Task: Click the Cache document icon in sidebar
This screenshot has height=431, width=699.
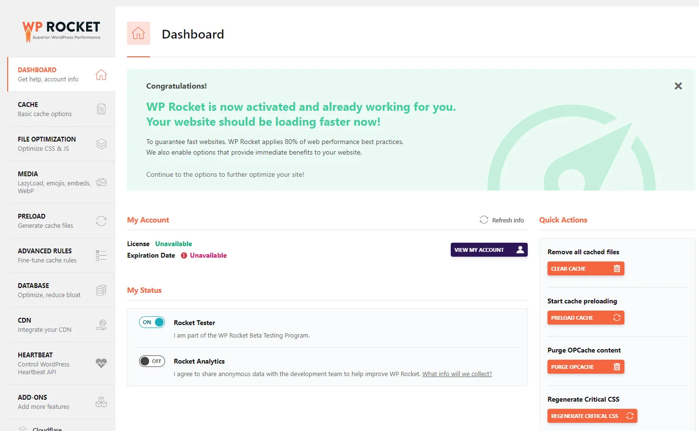Action: [101, 109]
